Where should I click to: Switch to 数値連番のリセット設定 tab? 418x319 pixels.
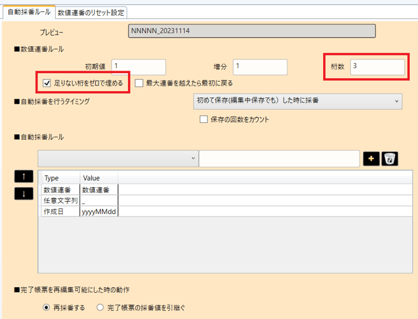pyautogui.click(x=90, y=12)
